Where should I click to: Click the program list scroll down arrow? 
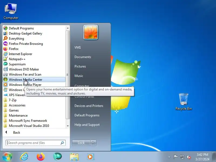pyautogui.click(x=68, y=126)
